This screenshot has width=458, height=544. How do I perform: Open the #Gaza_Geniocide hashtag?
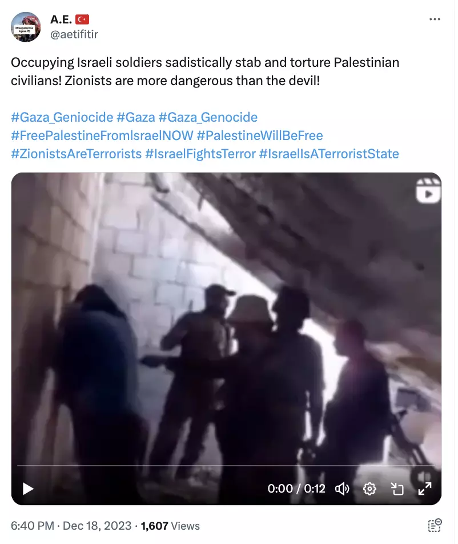[62, 117]
